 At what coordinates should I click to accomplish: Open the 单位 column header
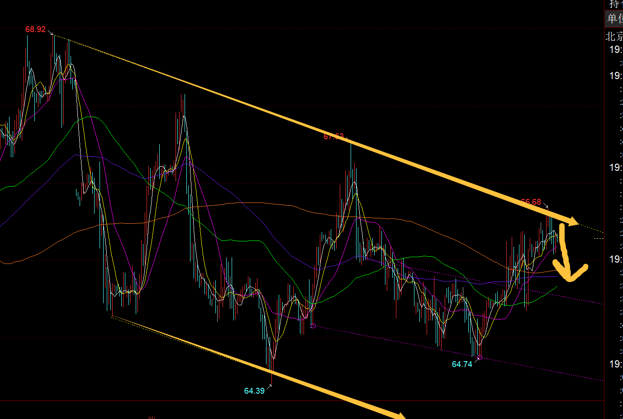click(x=614, y=19)
